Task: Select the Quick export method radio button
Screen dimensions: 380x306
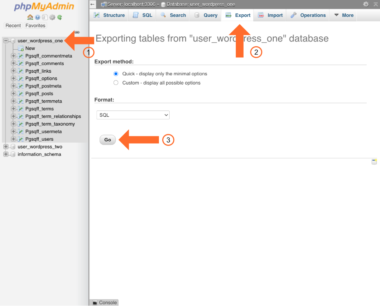Action: point(116,74)
